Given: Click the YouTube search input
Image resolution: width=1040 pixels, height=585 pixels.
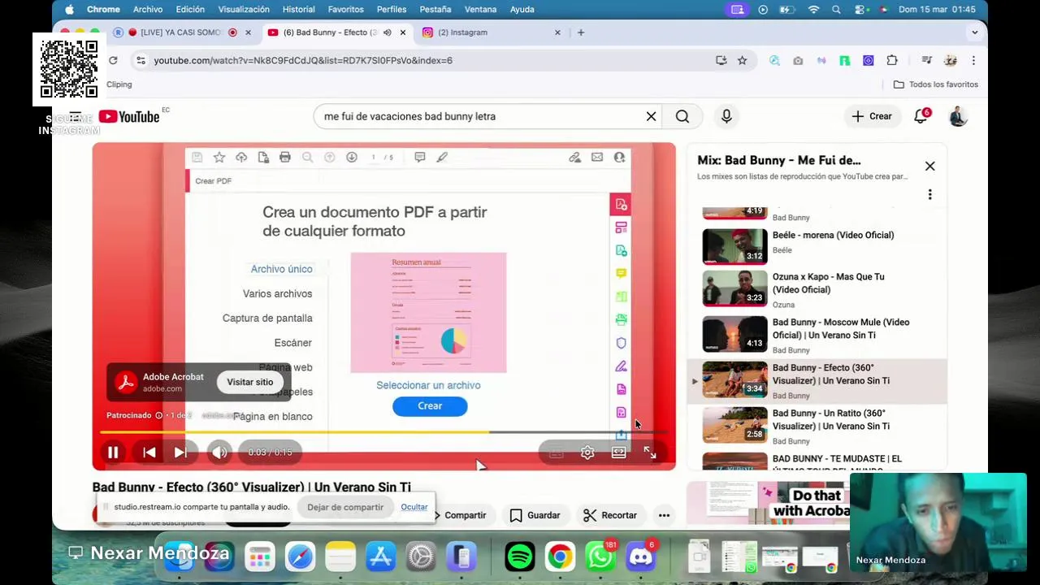Looking at the screenshot, I should pyautogui.click(x=479, y=116).
